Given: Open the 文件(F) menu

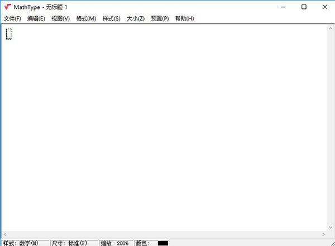Looking at the screenshot, I should pos(12,19).
